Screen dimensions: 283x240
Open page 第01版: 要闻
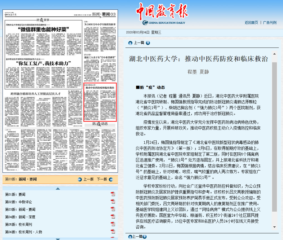click(15, 194)
